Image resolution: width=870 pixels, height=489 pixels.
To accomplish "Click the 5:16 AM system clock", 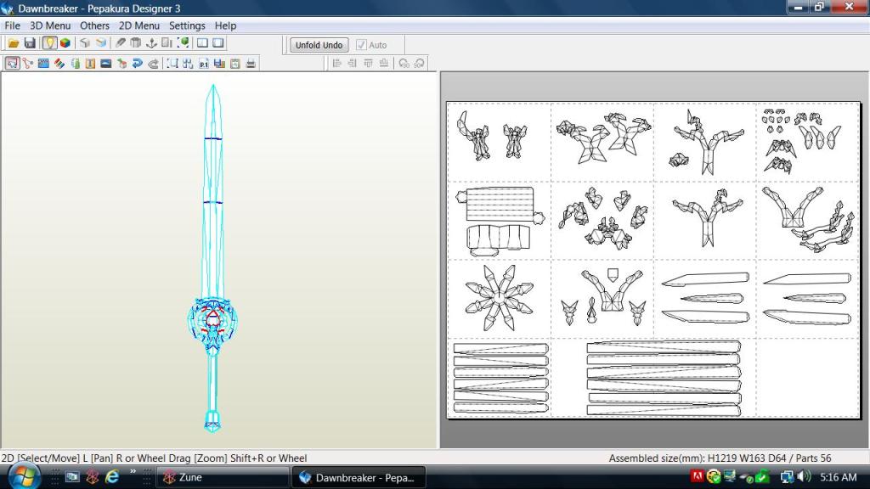I will coord(838,477).
